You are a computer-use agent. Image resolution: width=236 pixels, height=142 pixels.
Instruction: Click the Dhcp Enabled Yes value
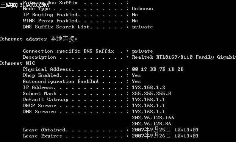(136, 75)
